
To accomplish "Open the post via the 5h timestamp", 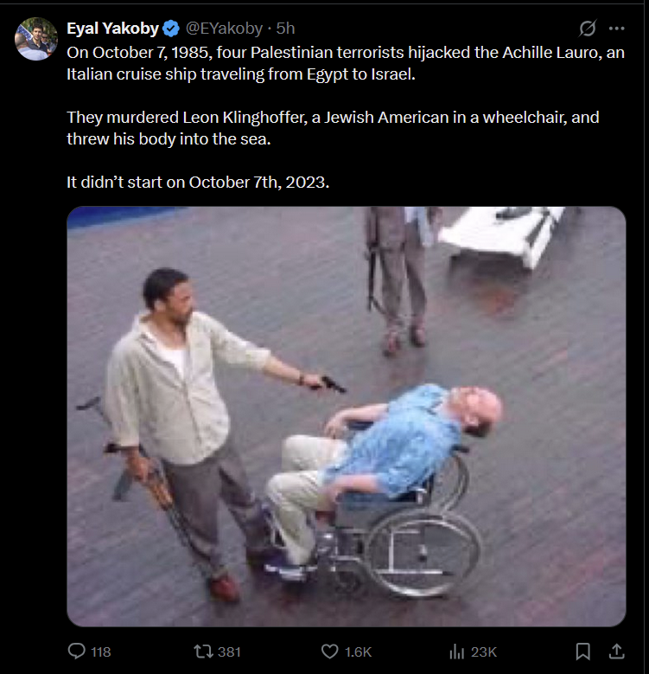I will click(285, 29).
